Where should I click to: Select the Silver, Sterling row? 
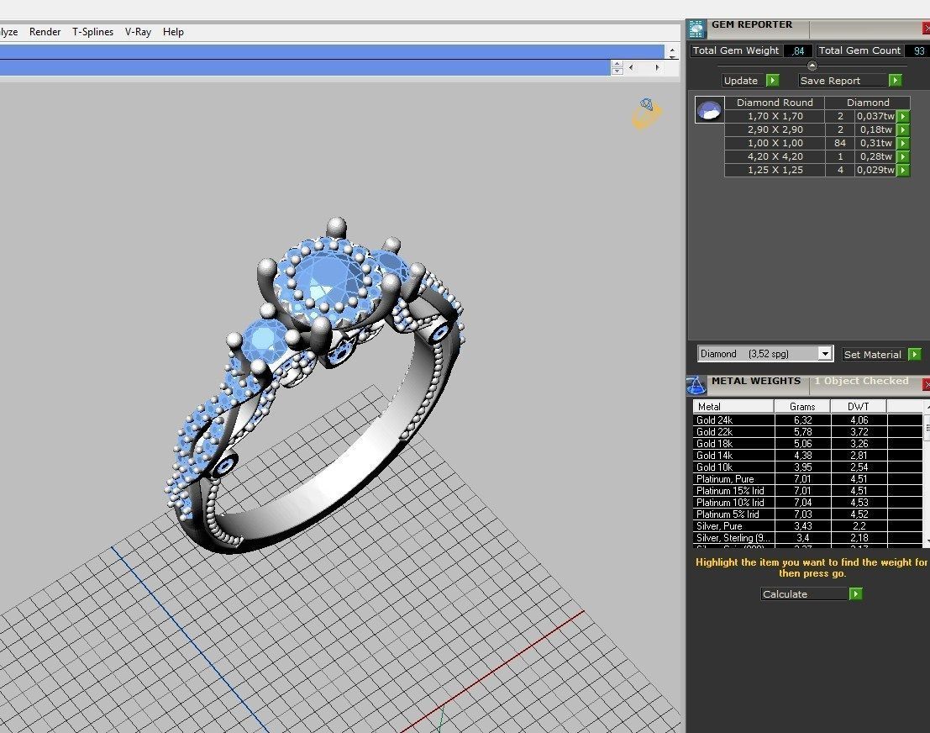(x=808, y=538)
